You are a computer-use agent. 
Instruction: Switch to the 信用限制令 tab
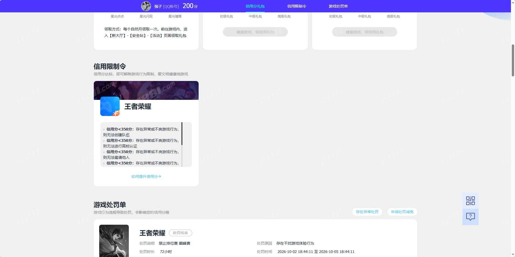click(297, 6)
